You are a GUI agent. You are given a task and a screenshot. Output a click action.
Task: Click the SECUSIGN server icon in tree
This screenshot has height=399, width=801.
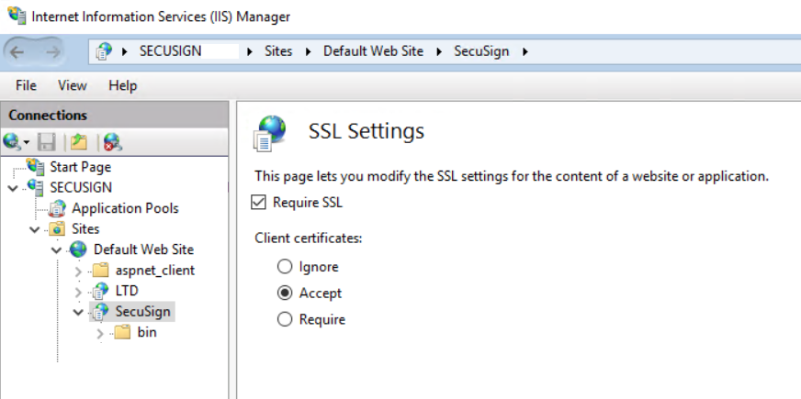click(36, 187)
